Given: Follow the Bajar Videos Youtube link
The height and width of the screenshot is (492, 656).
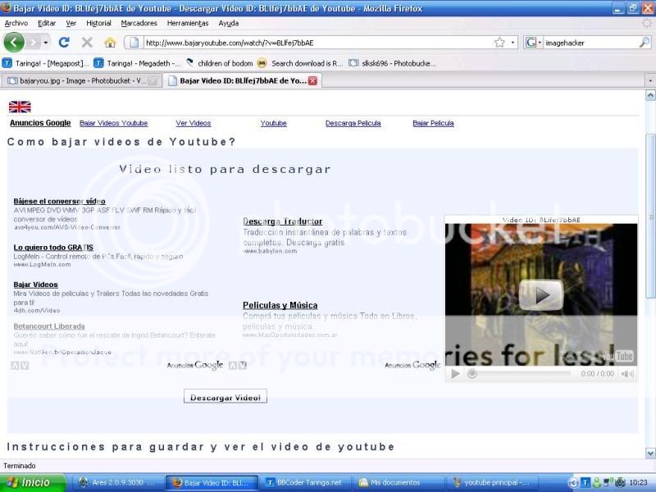Looking at the screenshot, I should click(113, 123).
